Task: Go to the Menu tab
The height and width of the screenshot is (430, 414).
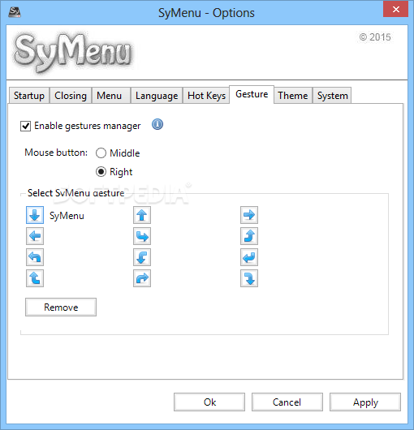Action: 111,96
